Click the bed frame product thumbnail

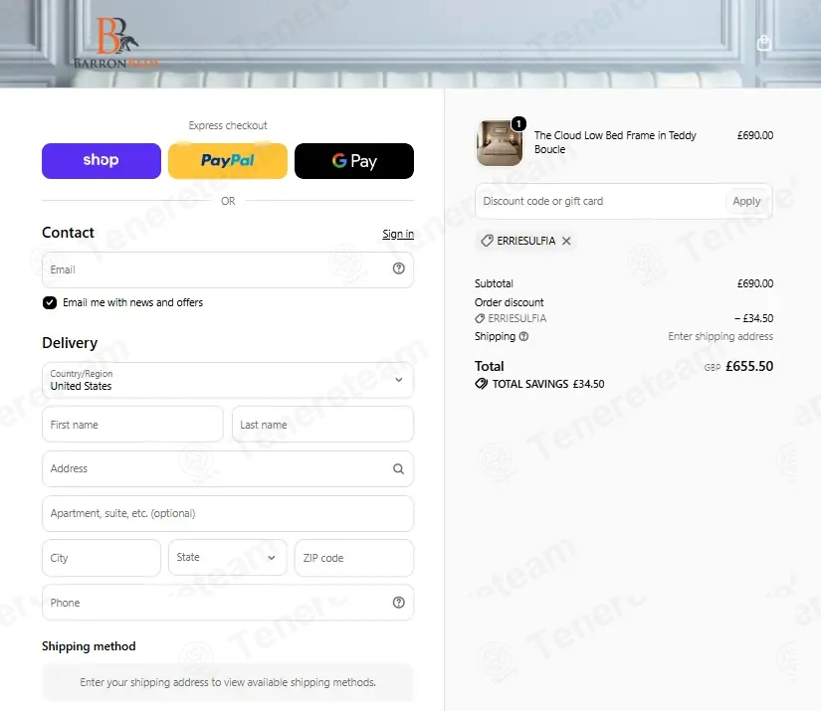[499, 143]
